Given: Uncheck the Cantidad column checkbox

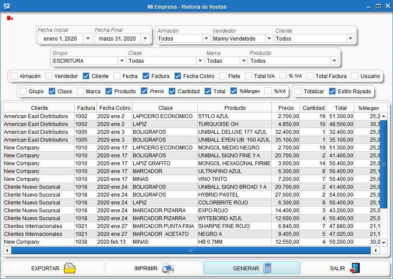Looking at the screenshot, I should coord(172,92).
